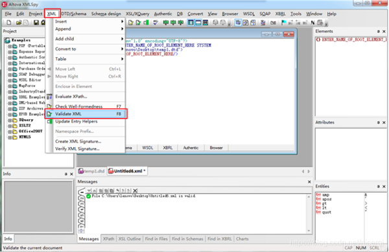Click the Save floppy disk toolbar icon
Image resolution: width=389 pixels, height=252 pixels.
36,23
